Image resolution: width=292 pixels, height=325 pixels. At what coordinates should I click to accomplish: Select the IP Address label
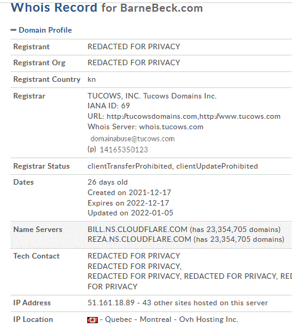pos(32,303)
